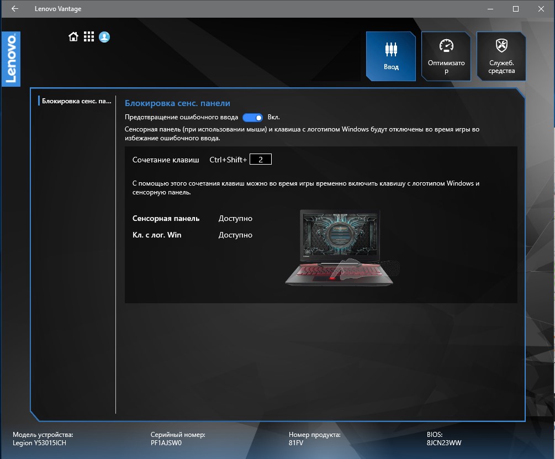The height and width of the screenshot is (459, 555).
Task: Click device model Legion Y53015ICH
Action: coord(39,443)
